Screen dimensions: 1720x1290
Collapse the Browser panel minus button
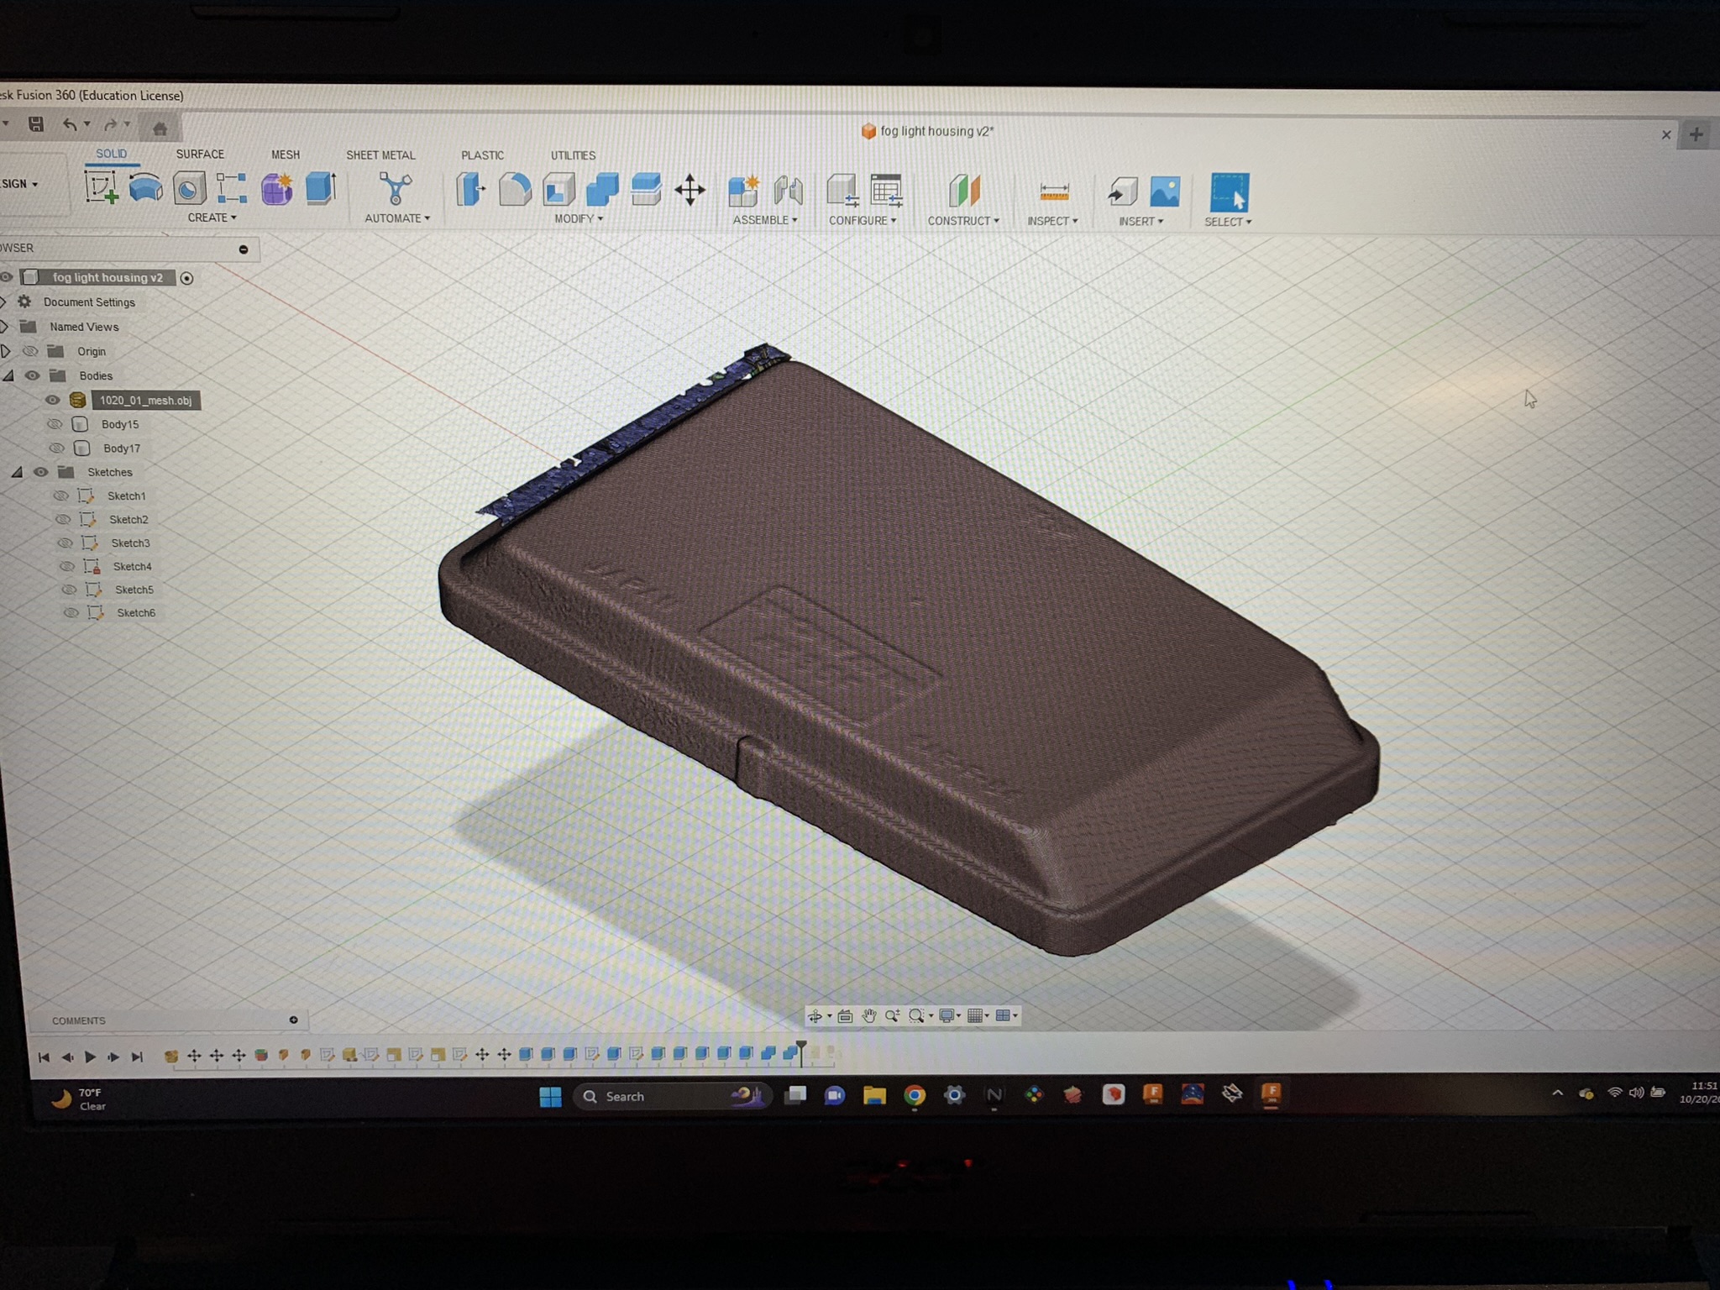point(244,249)
